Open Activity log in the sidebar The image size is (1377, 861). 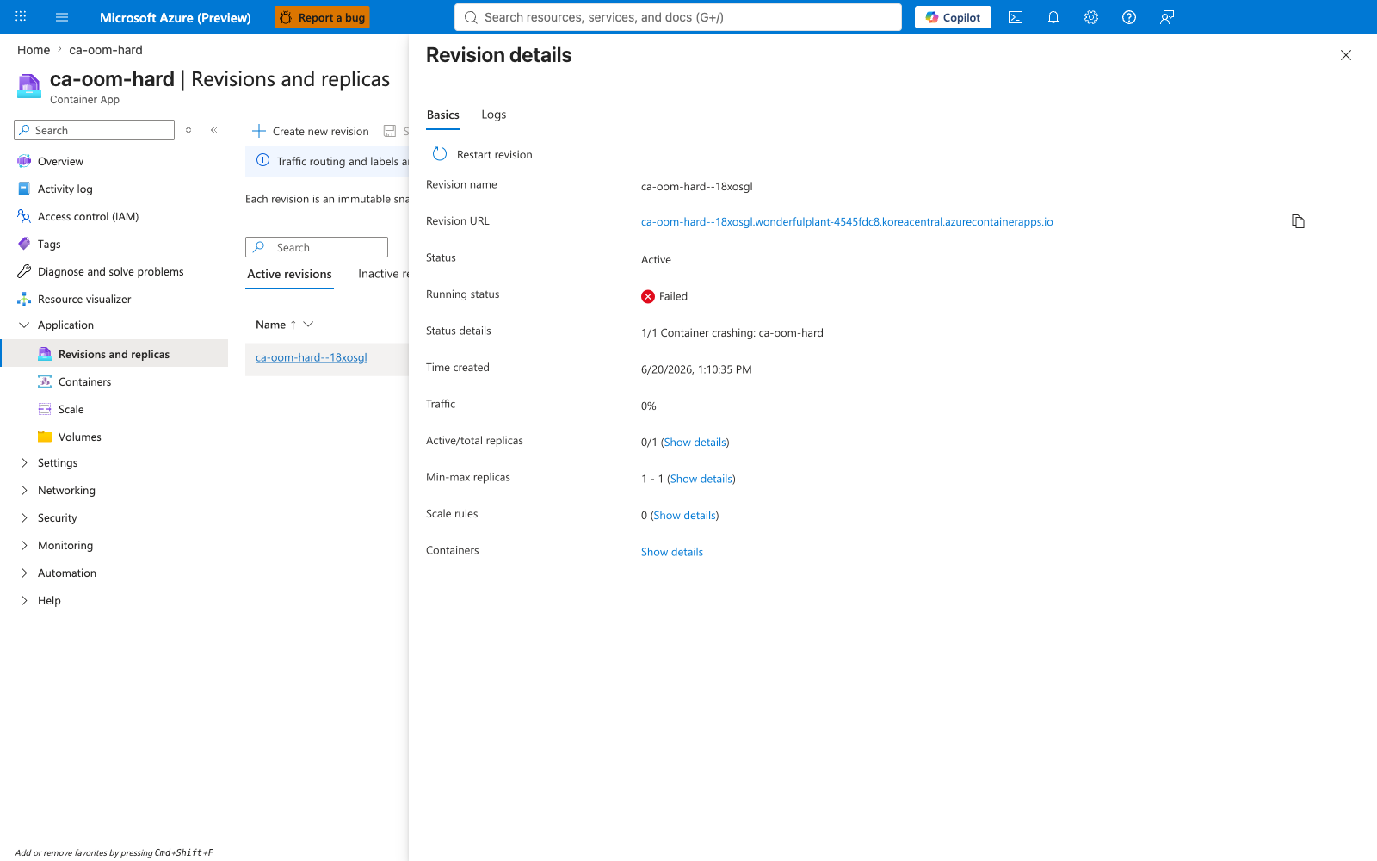[65, 189]
